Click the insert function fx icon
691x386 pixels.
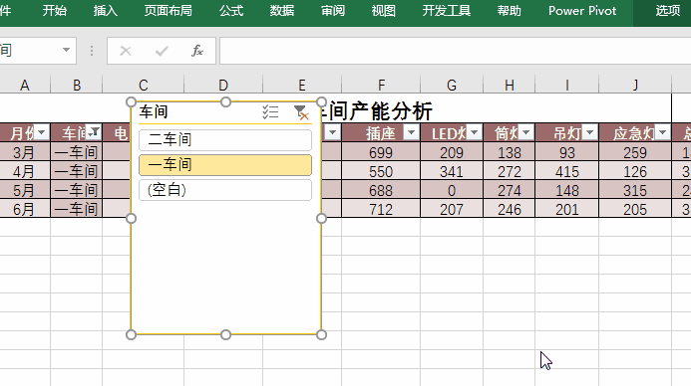click(x=197, y=51)
